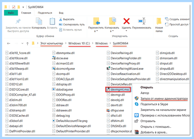194x139 pixels.
Task: Open the Копировать в dropdown arrow
Action: click(113, 31)
